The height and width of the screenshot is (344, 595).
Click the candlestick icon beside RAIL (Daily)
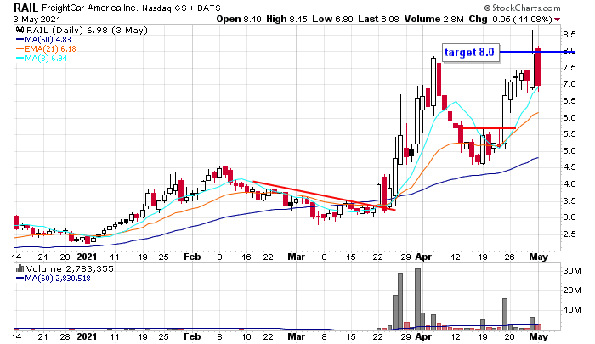click(20, 31)
